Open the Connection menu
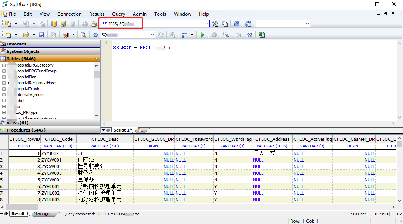403x224 pixels. pyautogui.click(x=69, y=14)
